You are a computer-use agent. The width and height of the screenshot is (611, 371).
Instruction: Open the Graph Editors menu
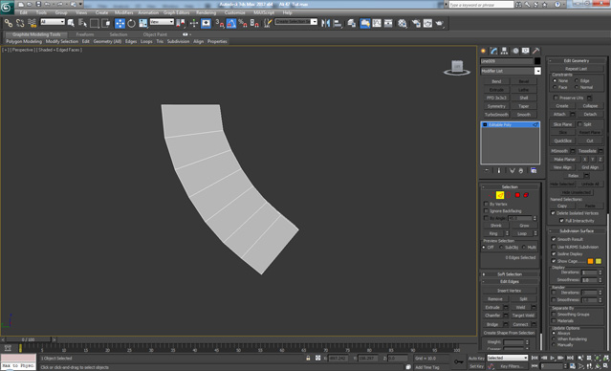pos(176,12)
